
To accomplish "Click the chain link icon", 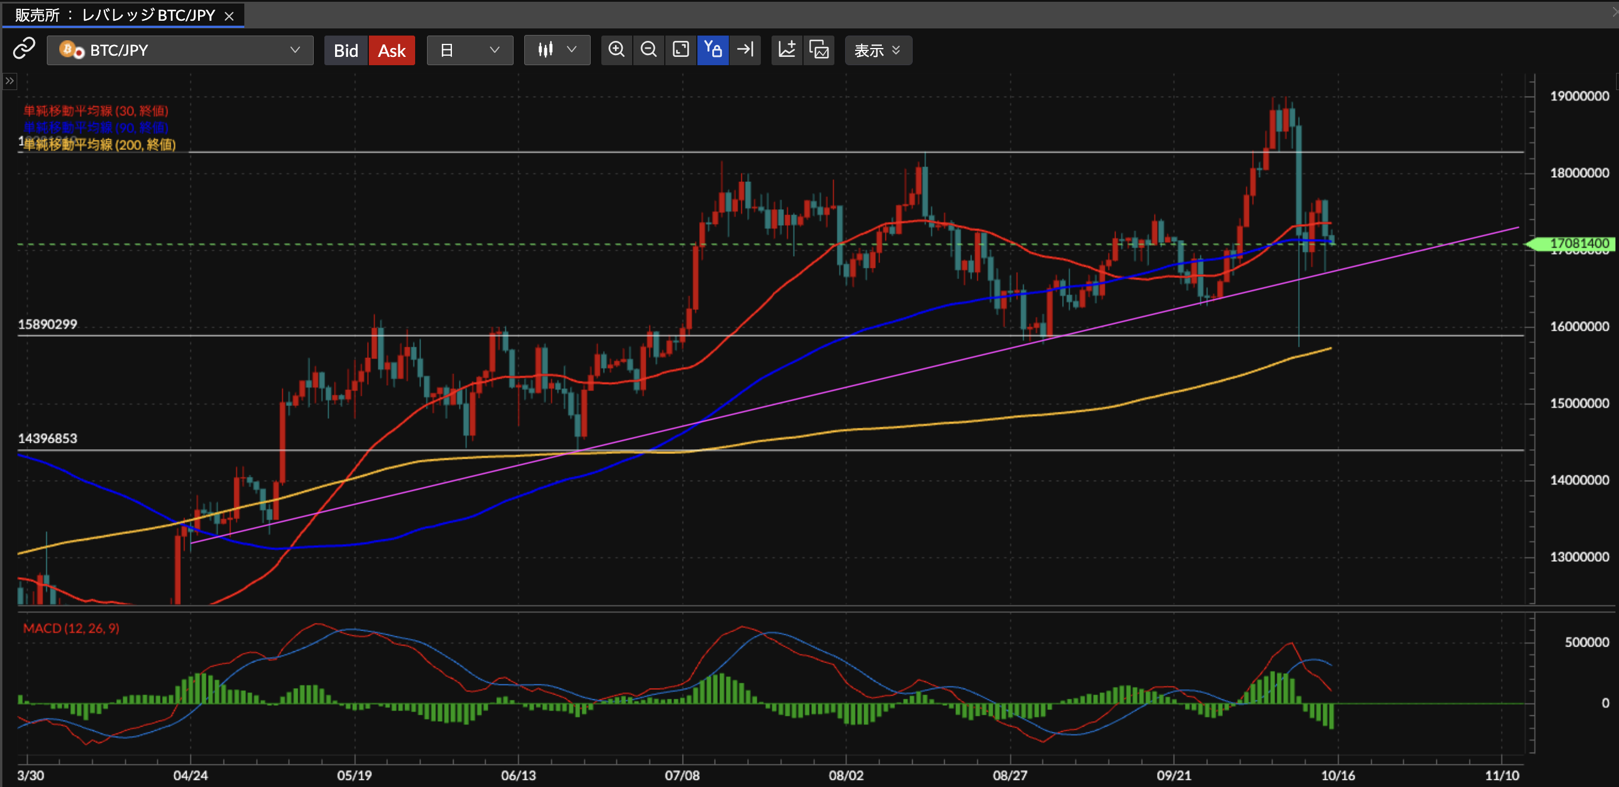I will click(24, 49).
